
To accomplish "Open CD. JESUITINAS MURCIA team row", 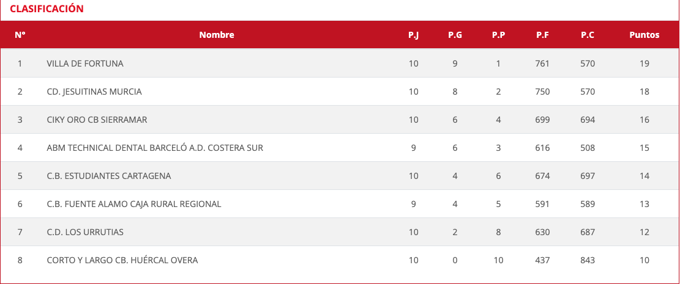I will point(94,92).
